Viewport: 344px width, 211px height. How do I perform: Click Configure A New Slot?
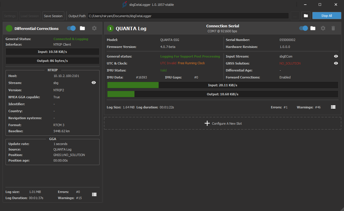[x=223, y=123]
